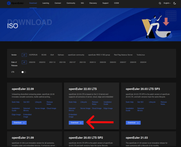
Task: Open Lifecycle under openEuler 22.03 LTS
Action: pyautogui.click(x=83, y=102)
